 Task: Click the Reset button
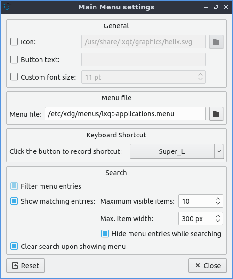tap(25, 266)
